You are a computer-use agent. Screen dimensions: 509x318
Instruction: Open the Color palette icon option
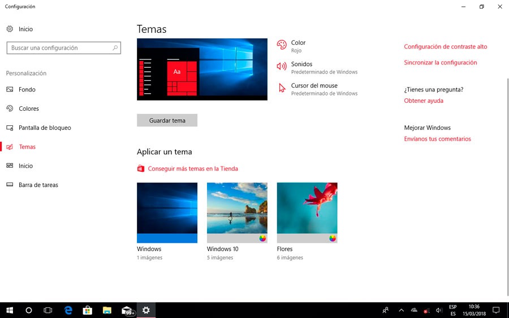282,45
